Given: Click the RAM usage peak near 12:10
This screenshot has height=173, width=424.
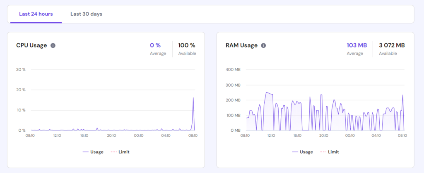Looking at the screenshot, I should tap(267, 92).
